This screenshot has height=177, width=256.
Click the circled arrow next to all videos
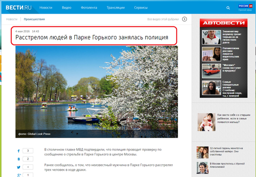pyautogui.click(x=184, y=19)
